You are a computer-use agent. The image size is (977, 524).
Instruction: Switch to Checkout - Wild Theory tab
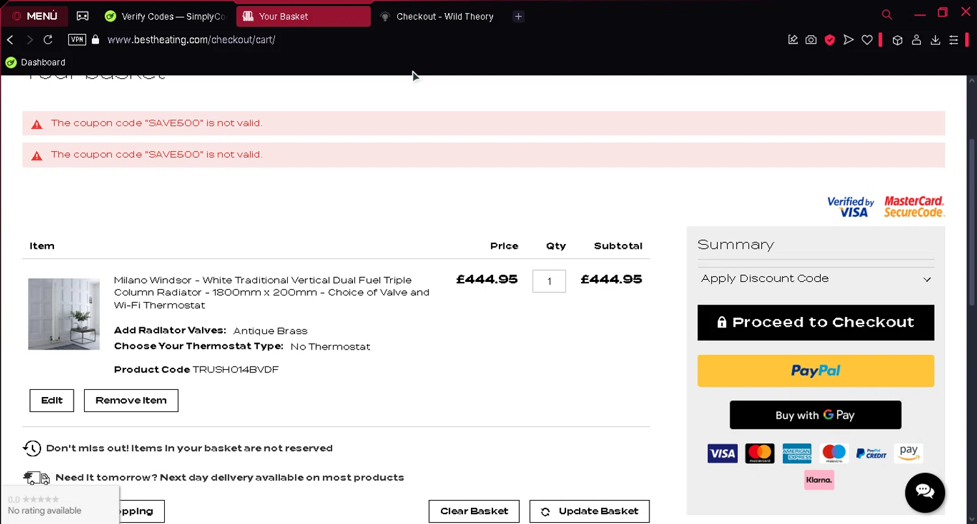point(444,16)
